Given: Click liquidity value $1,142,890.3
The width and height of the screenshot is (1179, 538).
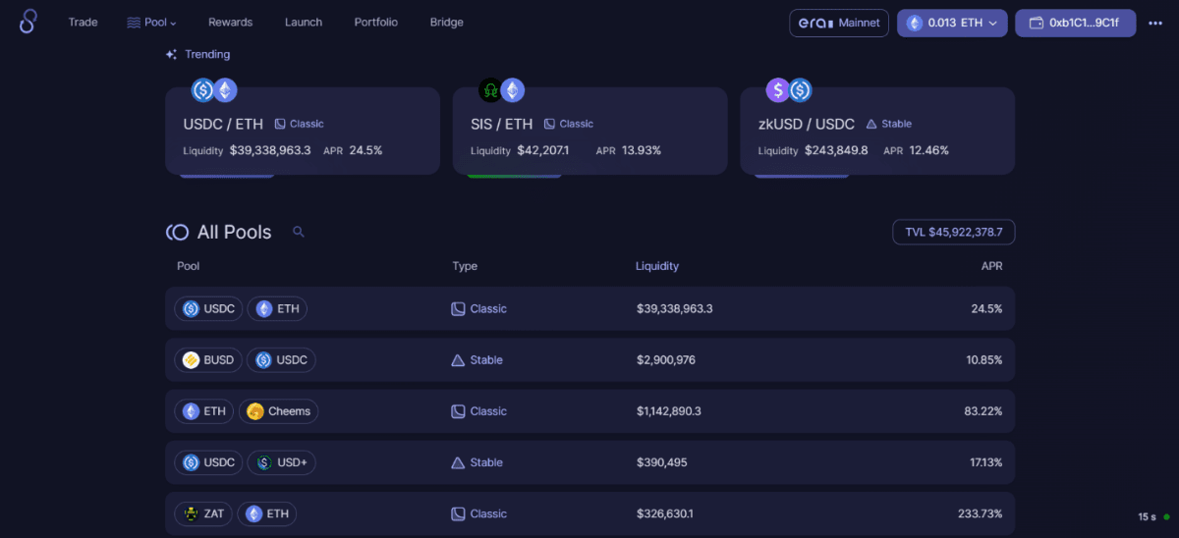Looking at the screenshot, I should pos(669,411).
